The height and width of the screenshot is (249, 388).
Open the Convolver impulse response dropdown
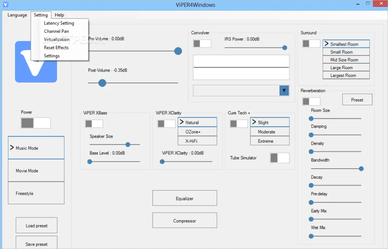284,91
